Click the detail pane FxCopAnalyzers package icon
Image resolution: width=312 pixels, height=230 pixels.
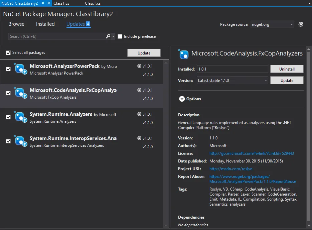183,54
